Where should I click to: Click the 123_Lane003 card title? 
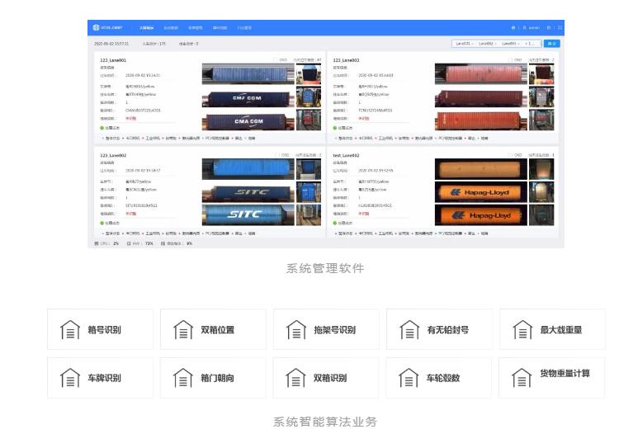pyautogui.click(x=346, y=60)
